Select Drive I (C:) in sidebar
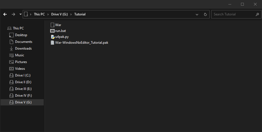262x132 pixels. click(x=23, y=75)
